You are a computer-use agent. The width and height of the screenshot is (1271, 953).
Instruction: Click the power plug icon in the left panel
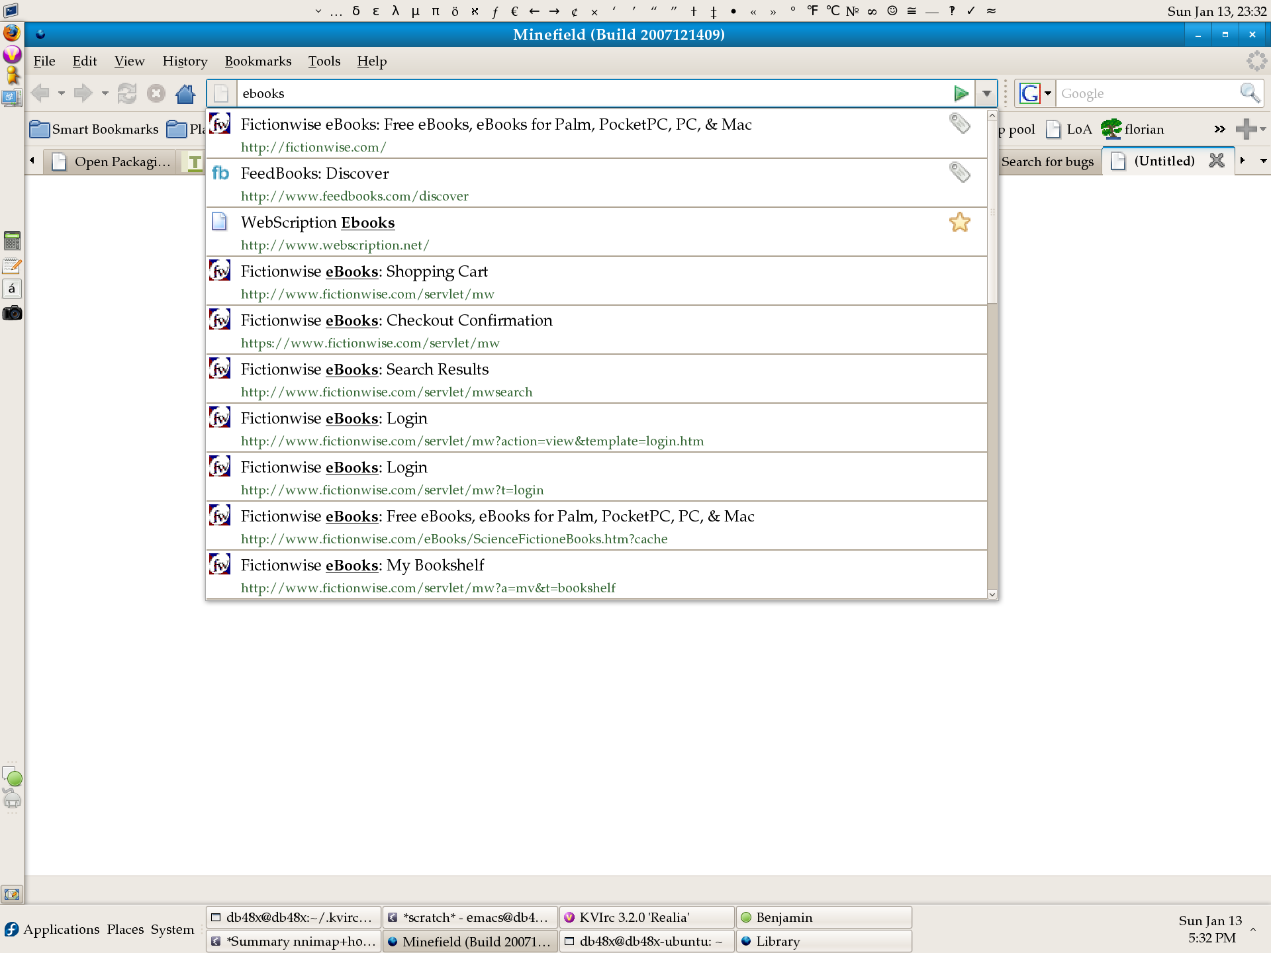[x=12, y=799]
